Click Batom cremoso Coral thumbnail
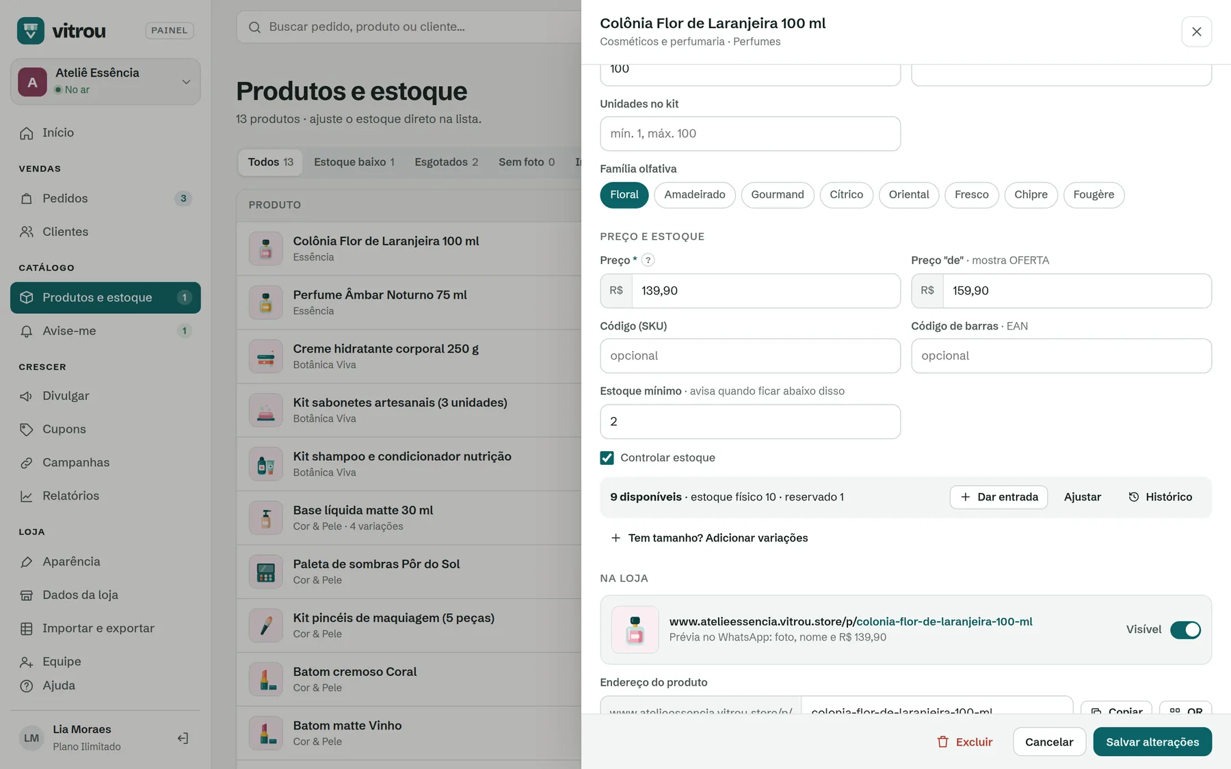 [266, 679]
